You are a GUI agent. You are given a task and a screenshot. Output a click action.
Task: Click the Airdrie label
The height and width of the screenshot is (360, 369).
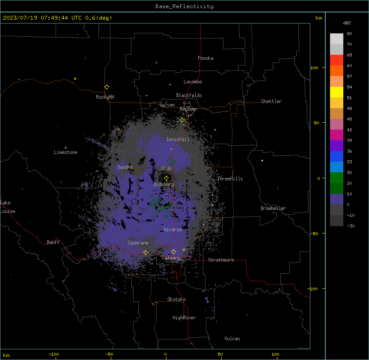173,230
